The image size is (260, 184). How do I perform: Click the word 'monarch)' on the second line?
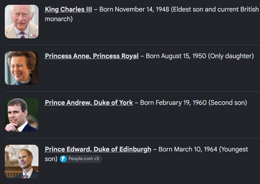coord(59,19)
